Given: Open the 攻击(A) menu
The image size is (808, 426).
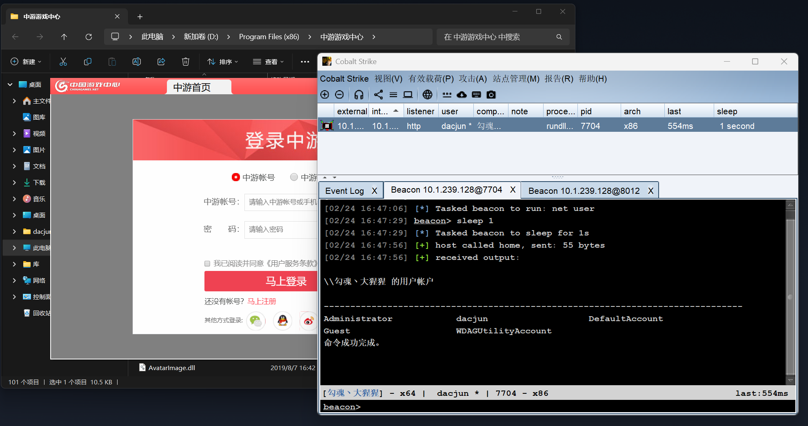Looking at the screenshot, I should click(x=473, y=79).
